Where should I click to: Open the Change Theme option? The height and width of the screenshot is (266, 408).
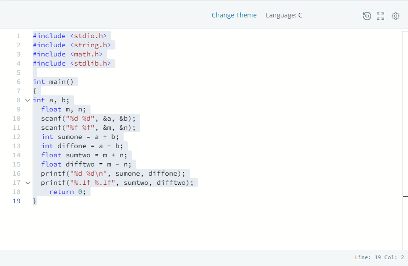(234, 15)
